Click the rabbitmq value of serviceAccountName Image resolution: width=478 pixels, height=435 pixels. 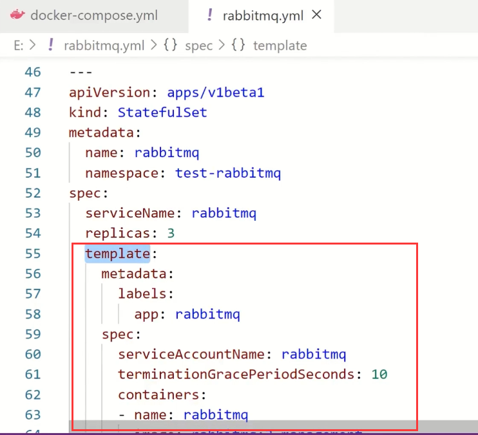(x=313, y=355)
